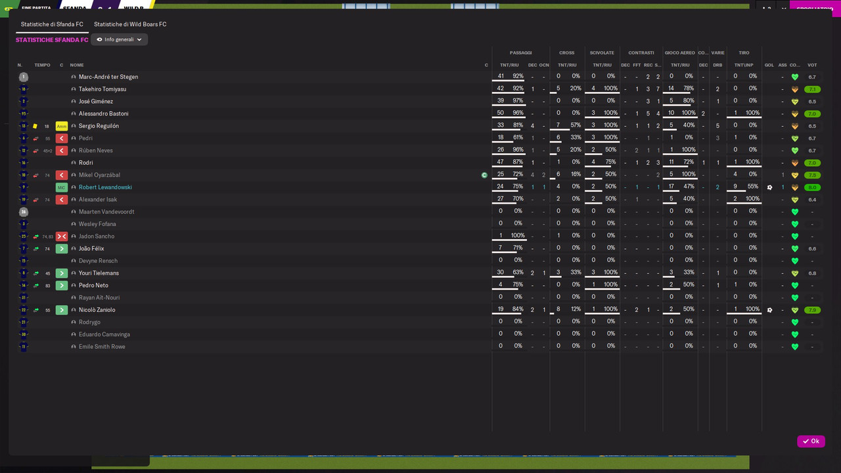The image size is (841, 473).
Task: Select the Statistiche di Sfanda FC tab
Action: [52, 24]
